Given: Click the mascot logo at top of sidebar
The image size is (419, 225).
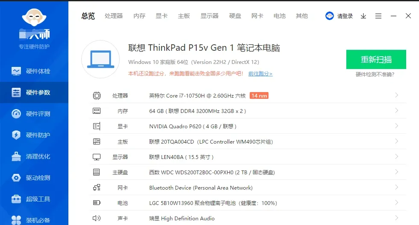Looking at the screenshot, I should [34, 17].
